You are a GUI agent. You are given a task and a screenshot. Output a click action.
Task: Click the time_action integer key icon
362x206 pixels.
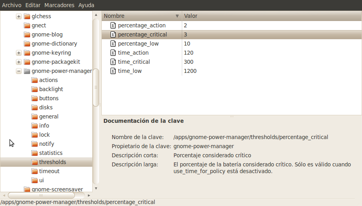click(x=113, y=53)
